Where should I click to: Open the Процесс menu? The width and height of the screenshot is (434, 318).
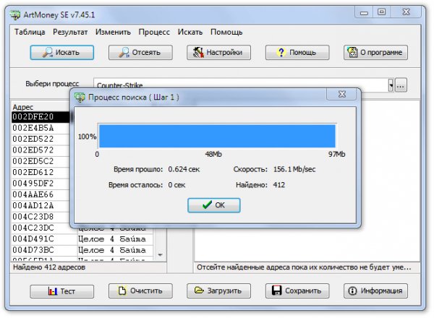tap(154, 32)
